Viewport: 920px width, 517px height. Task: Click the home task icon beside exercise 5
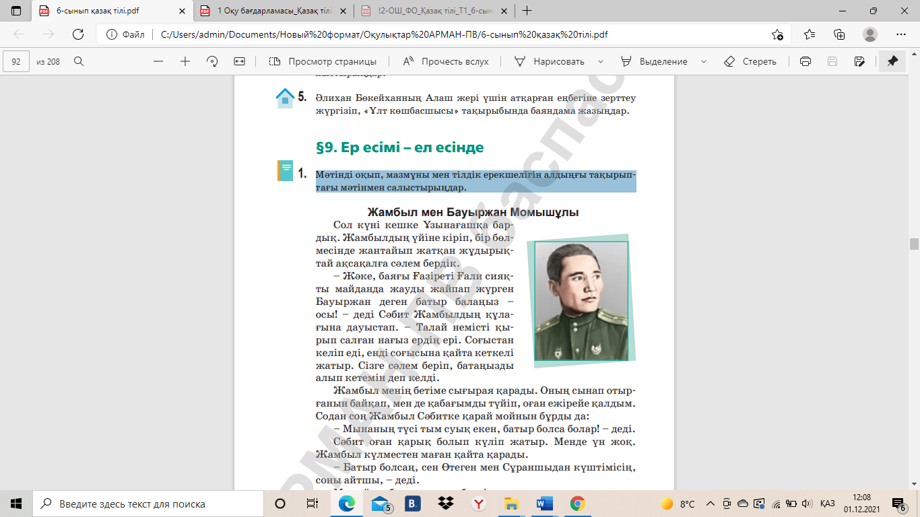(x=285, y=98)
